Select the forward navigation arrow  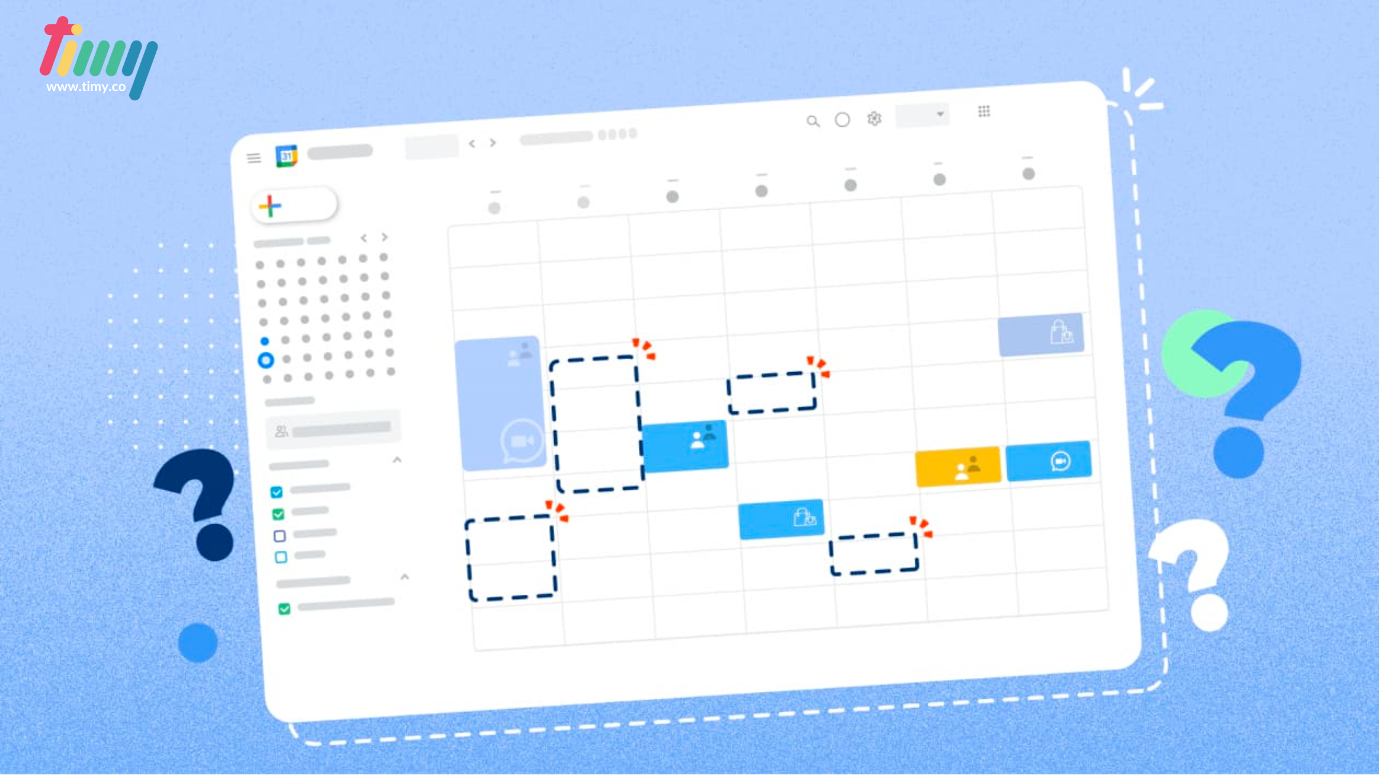492,143
